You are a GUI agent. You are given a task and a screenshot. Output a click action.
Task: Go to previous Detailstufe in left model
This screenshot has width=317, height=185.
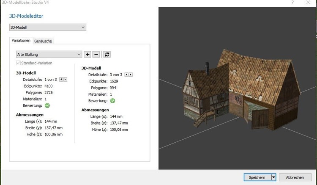(61, 79)
